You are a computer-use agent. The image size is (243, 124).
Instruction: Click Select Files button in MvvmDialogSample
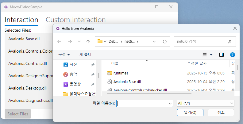point(18,114)
